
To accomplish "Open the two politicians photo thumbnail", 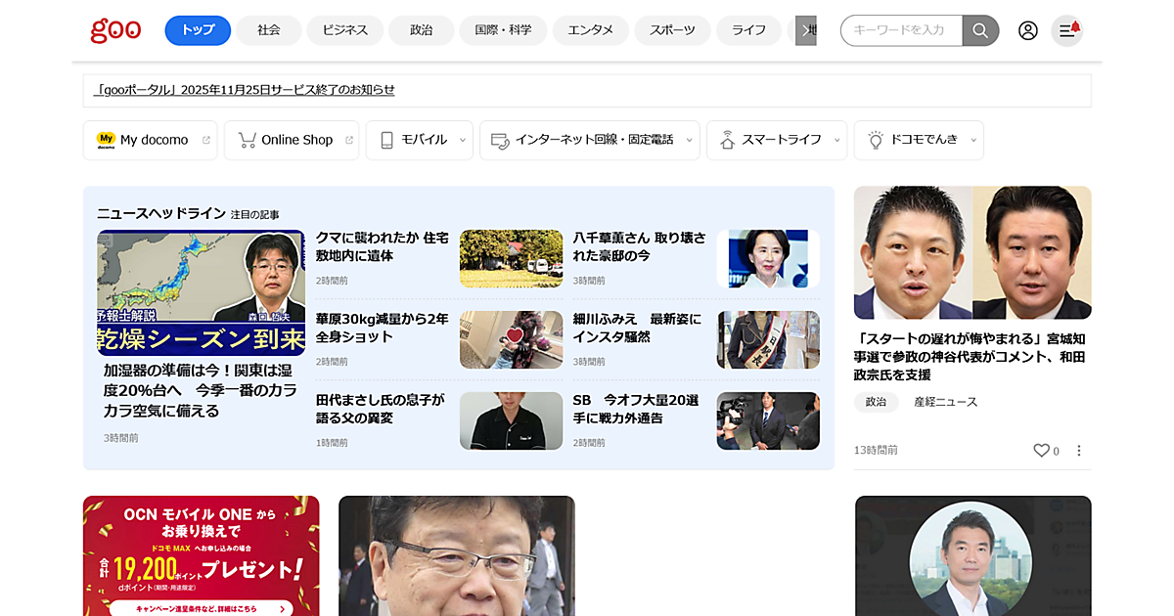I will point(972,252).
